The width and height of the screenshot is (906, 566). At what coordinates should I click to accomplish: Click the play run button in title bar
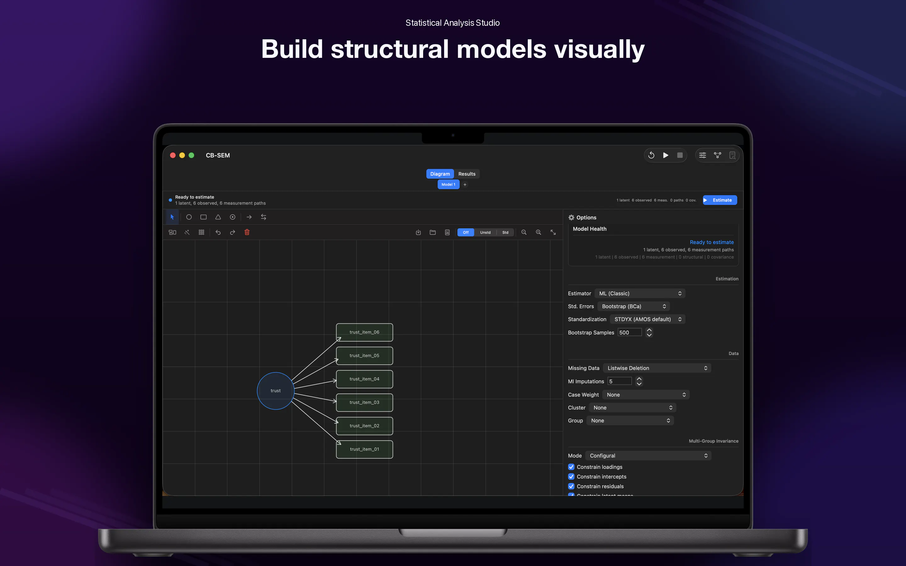666,155
